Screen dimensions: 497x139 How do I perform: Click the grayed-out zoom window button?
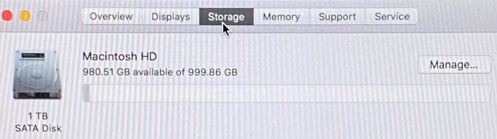click(43, 16)
